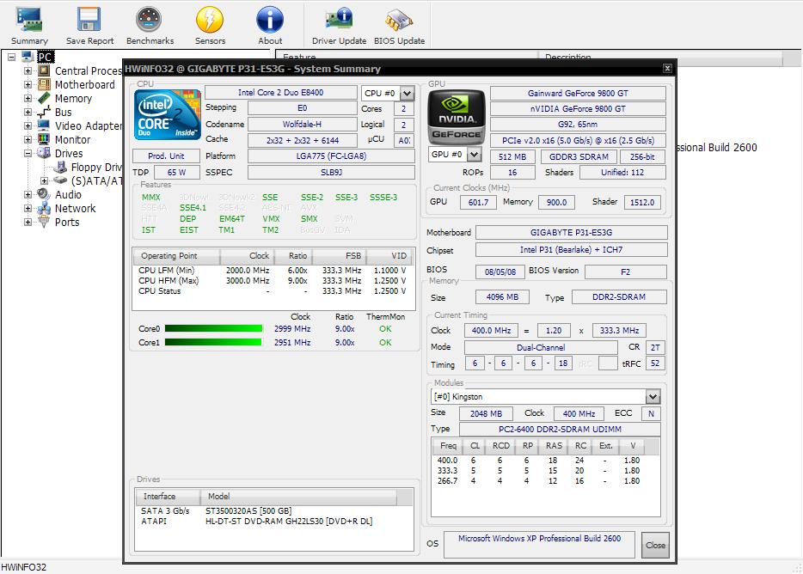Select Central Processor tree icon
Screen dimensions: 803x574
(44, 70)
